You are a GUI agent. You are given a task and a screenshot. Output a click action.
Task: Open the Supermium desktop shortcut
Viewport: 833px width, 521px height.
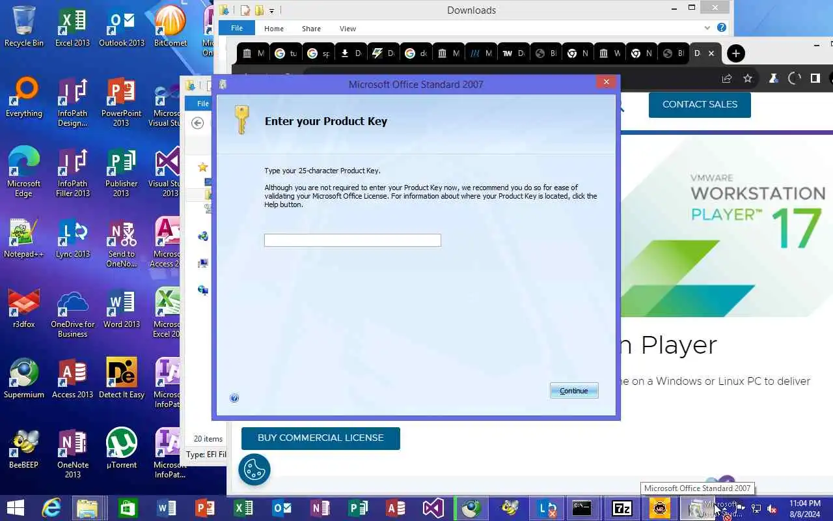pyautogui.click(x=23, y=378)
